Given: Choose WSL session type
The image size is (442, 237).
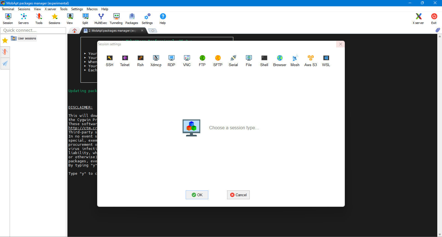Looking at the screenshot, I should pyautogui.click(x=326, y=61).
